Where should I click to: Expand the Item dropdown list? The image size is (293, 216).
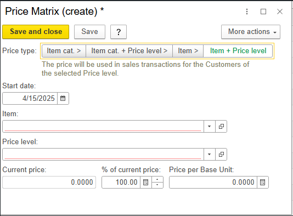click(x=209, y=127)
